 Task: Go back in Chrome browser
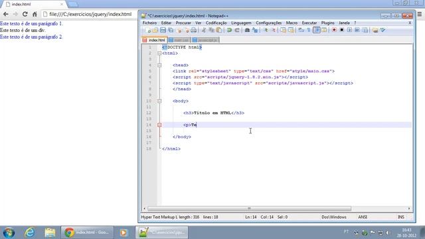(6, 14)
